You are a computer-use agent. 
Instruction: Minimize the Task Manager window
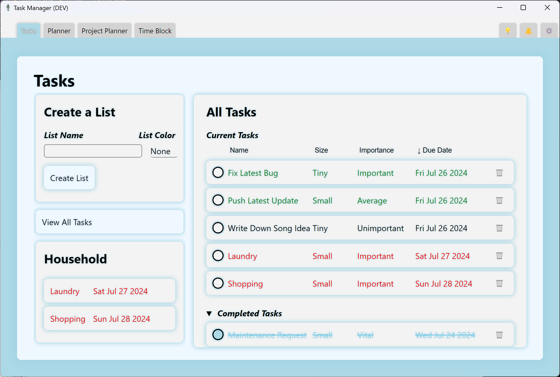500,8
